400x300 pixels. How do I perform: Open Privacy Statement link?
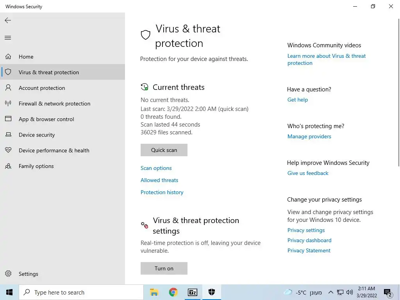[309, 250]
